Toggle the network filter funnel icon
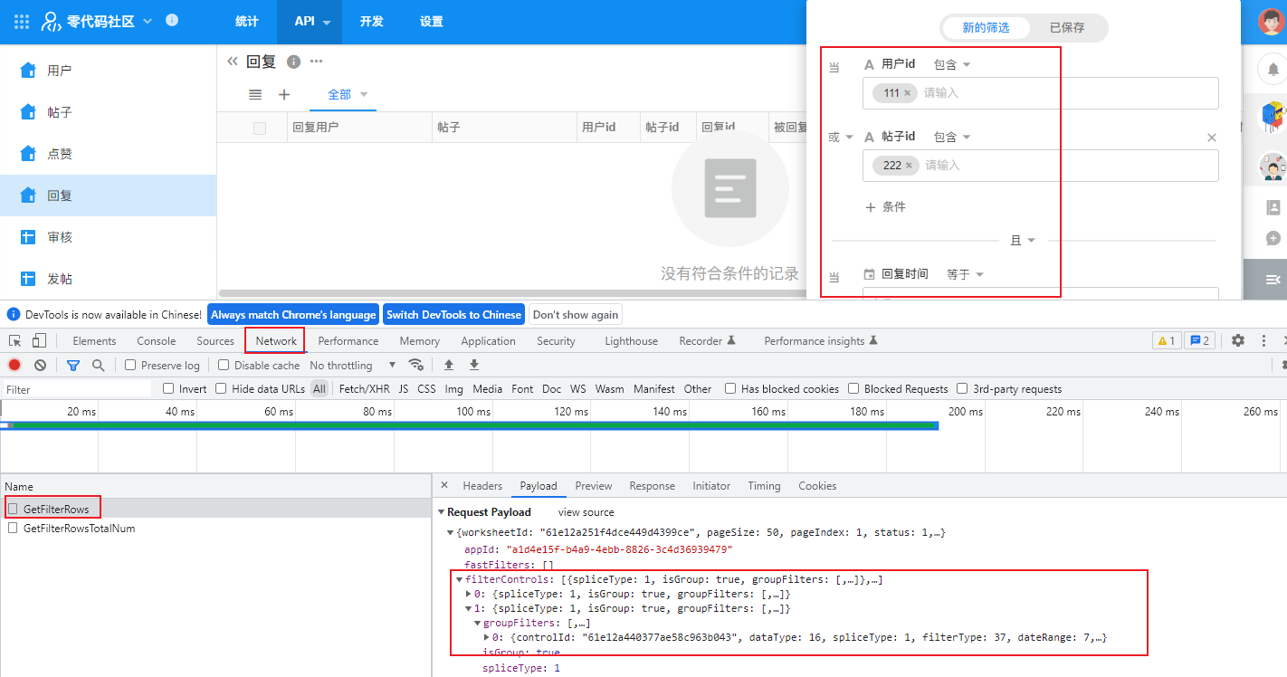Image resolution: width=1287 pixels, height=677 pixels. coord(73,365)
